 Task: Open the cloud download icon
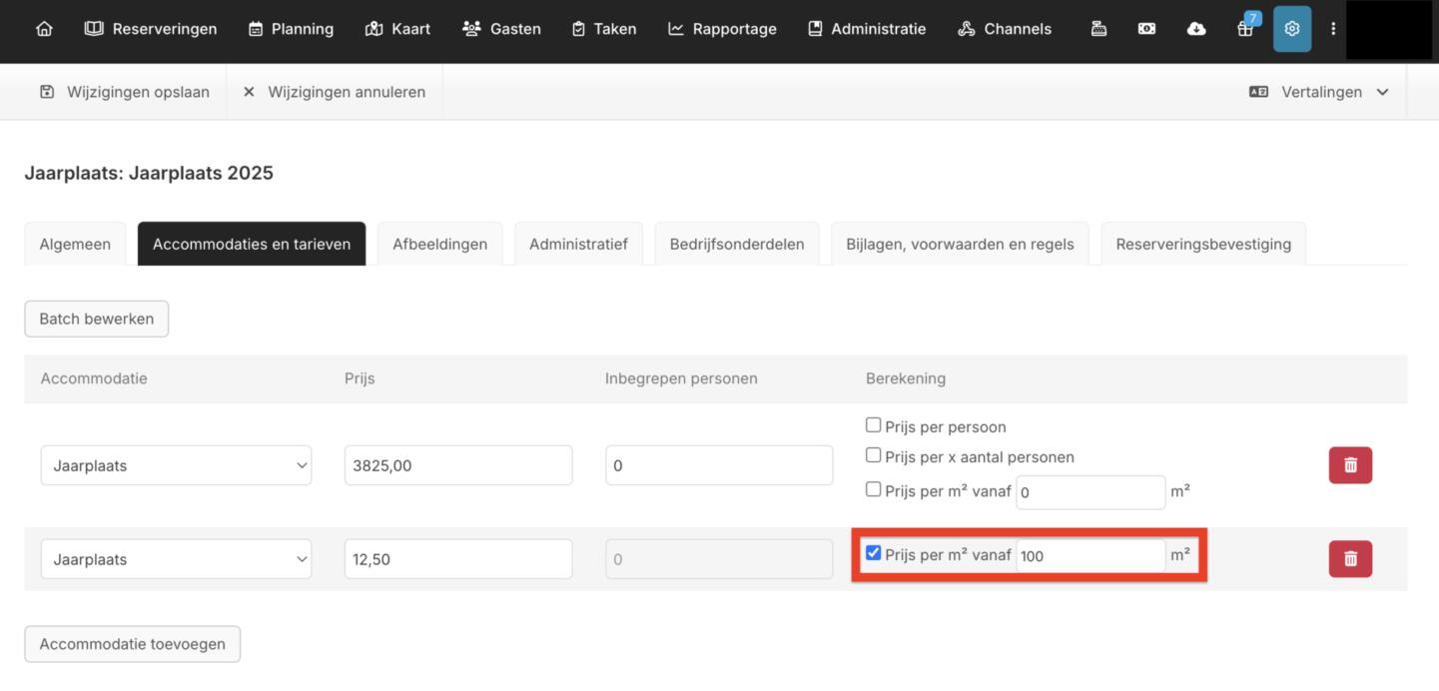1195,29
